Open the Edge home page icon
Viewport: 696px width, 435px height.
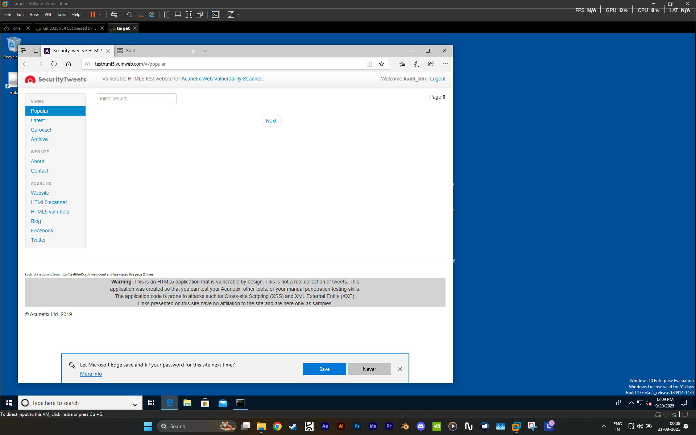click(69, 64)
